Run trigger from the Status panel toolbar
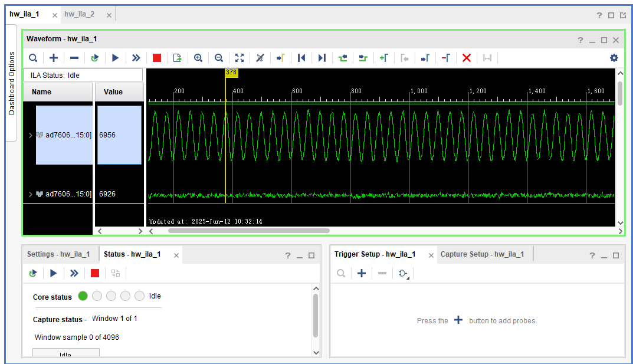The image size is (633, 364). click(53, 273)
